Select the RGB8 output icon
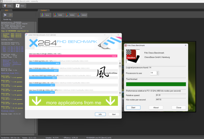 coord(58,15)
